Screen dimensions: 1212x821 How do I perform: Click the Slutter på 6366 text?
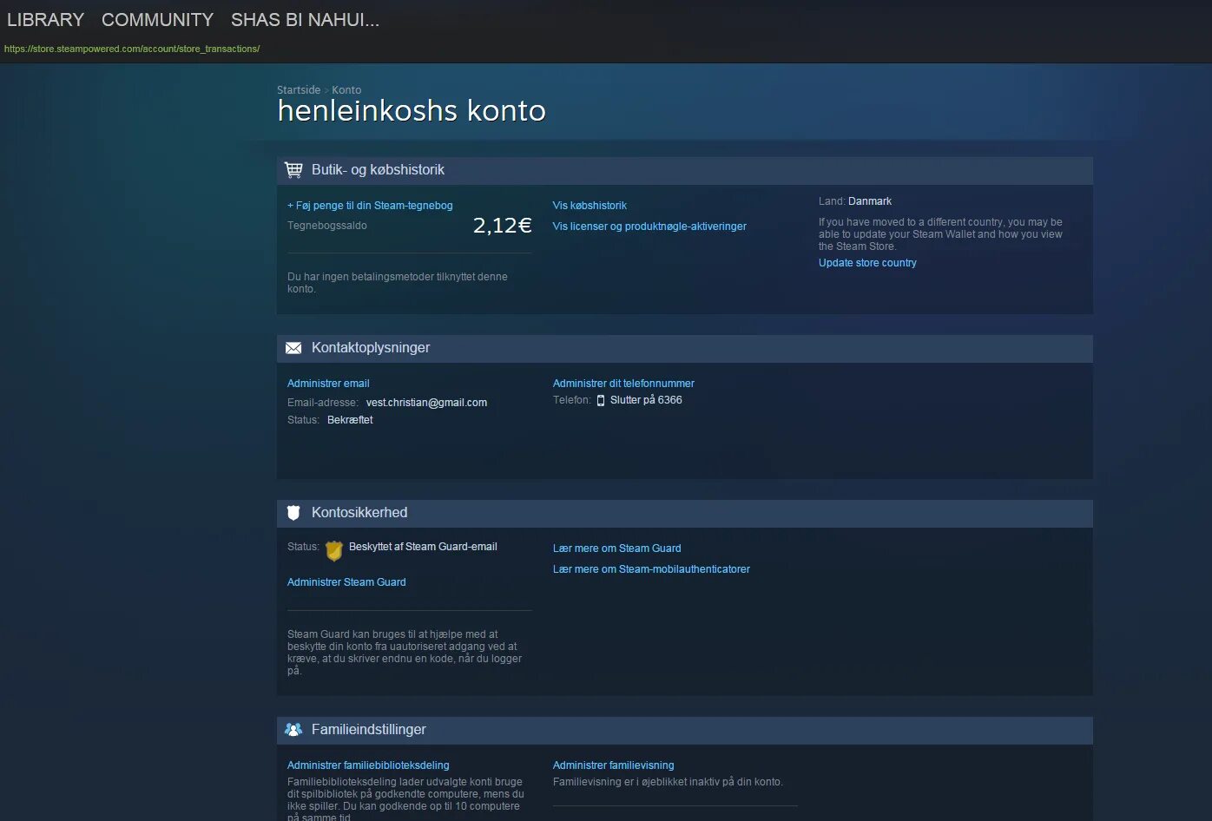(646, 400)
